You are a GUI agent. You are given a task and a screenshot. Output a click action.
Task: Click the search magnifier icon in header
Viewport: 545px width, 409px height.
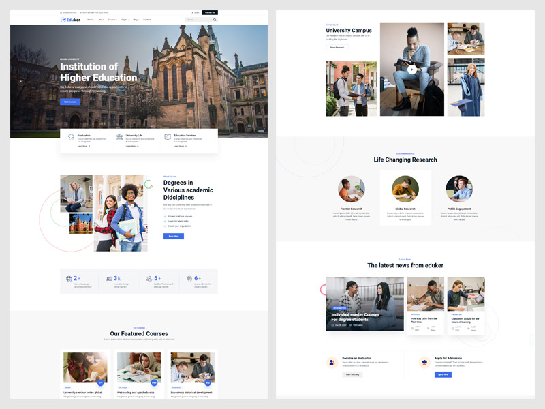215,20
